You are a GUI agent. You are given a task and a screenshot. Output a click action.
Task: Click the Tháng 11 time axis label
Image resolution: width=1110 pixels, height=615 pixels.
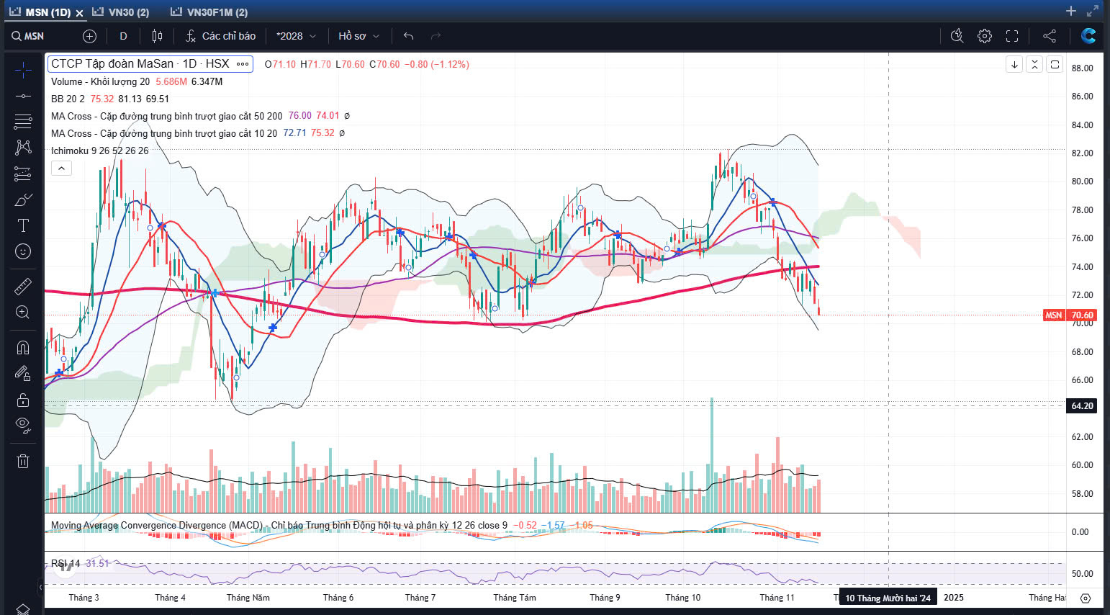(777, 598)
